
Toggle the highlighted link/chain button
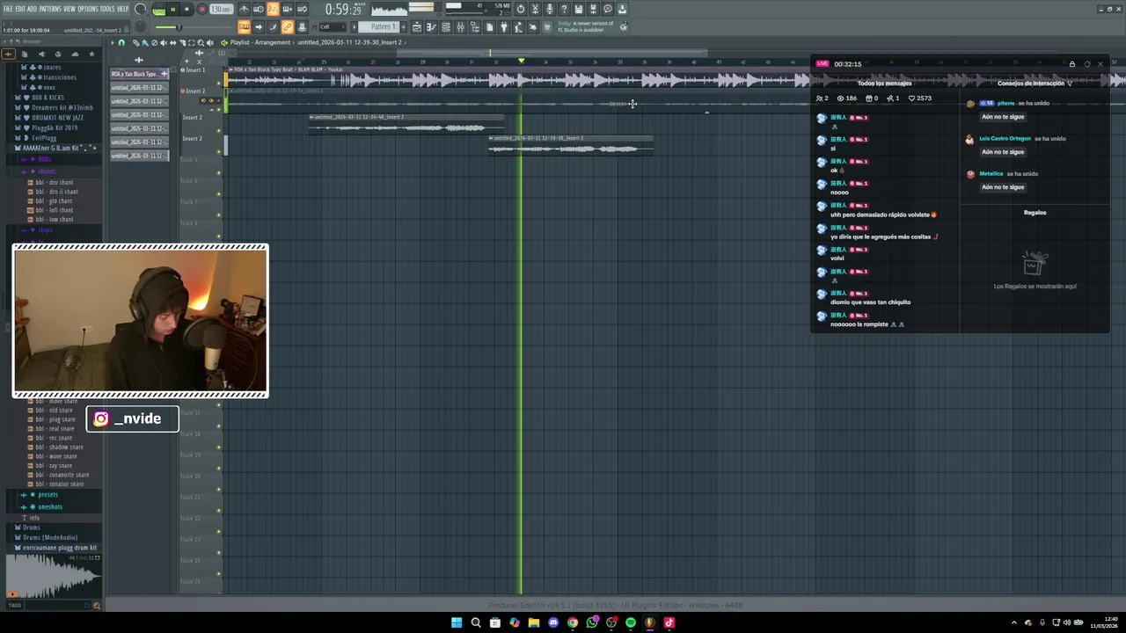coord(288,26)
